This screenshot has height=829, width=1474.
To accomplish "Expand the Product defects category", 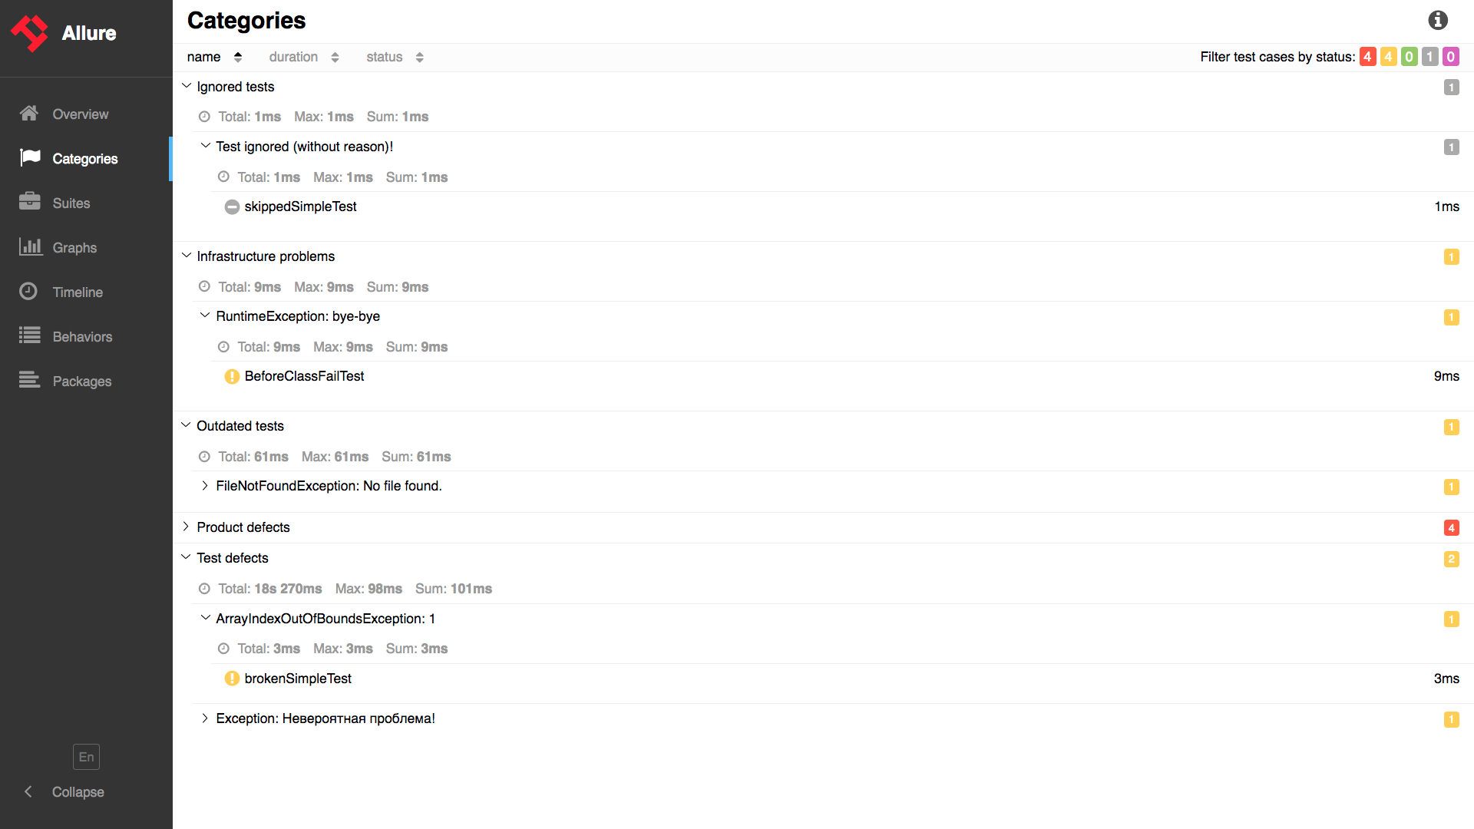I will (x=187, y=527).
